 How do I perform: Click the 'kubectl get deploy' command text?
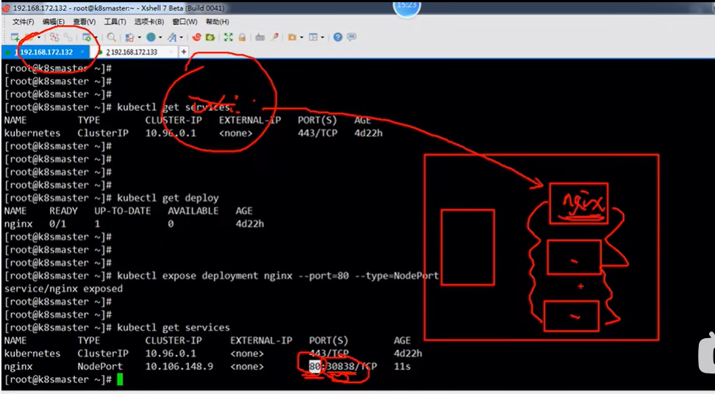(x=168, y=198)
